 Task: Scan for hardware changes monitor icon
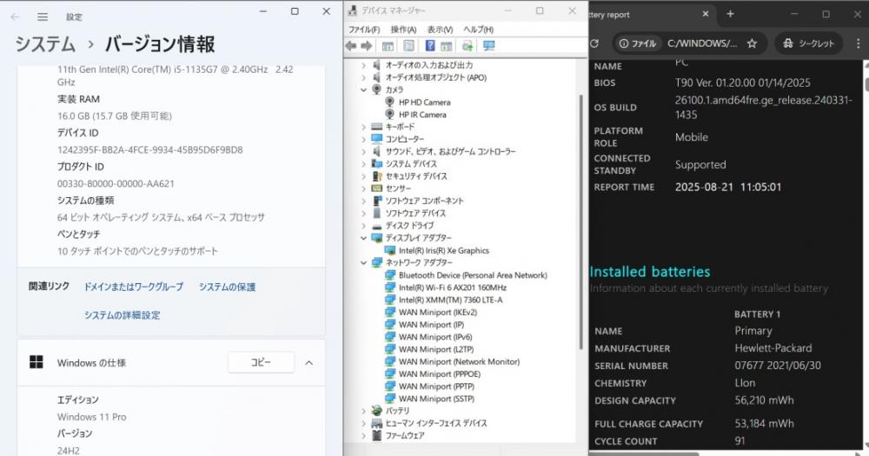[x=488, y=46]
